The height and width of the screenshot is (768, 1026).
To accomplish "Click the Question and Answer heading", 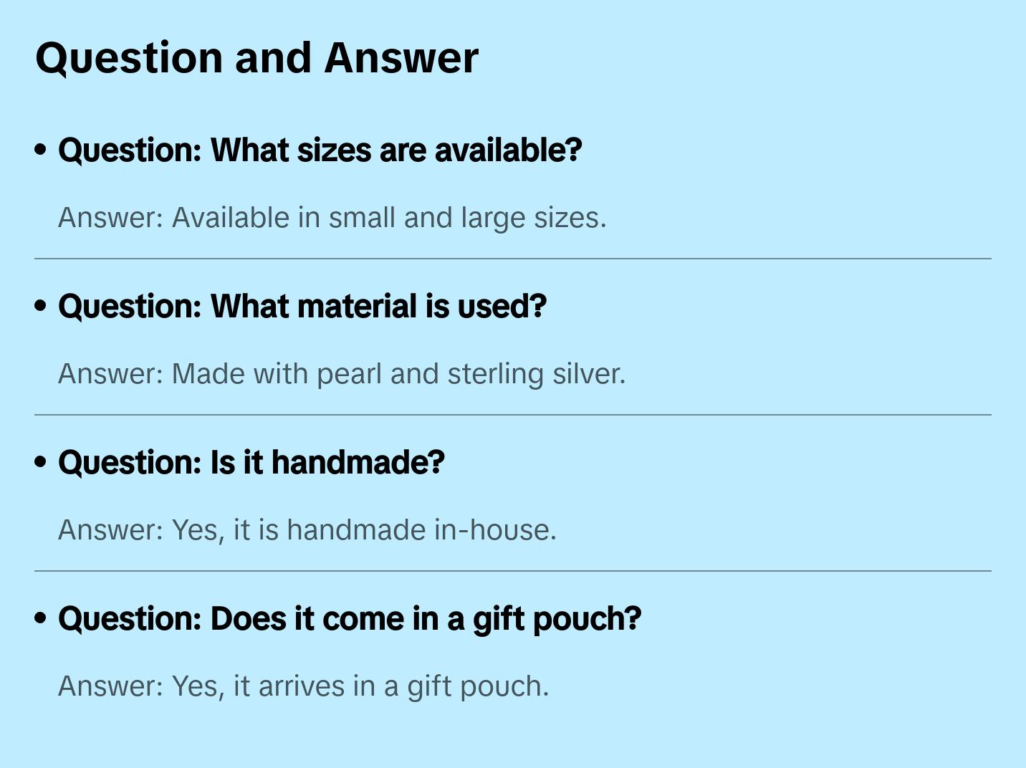I will [x=256, y=58].
